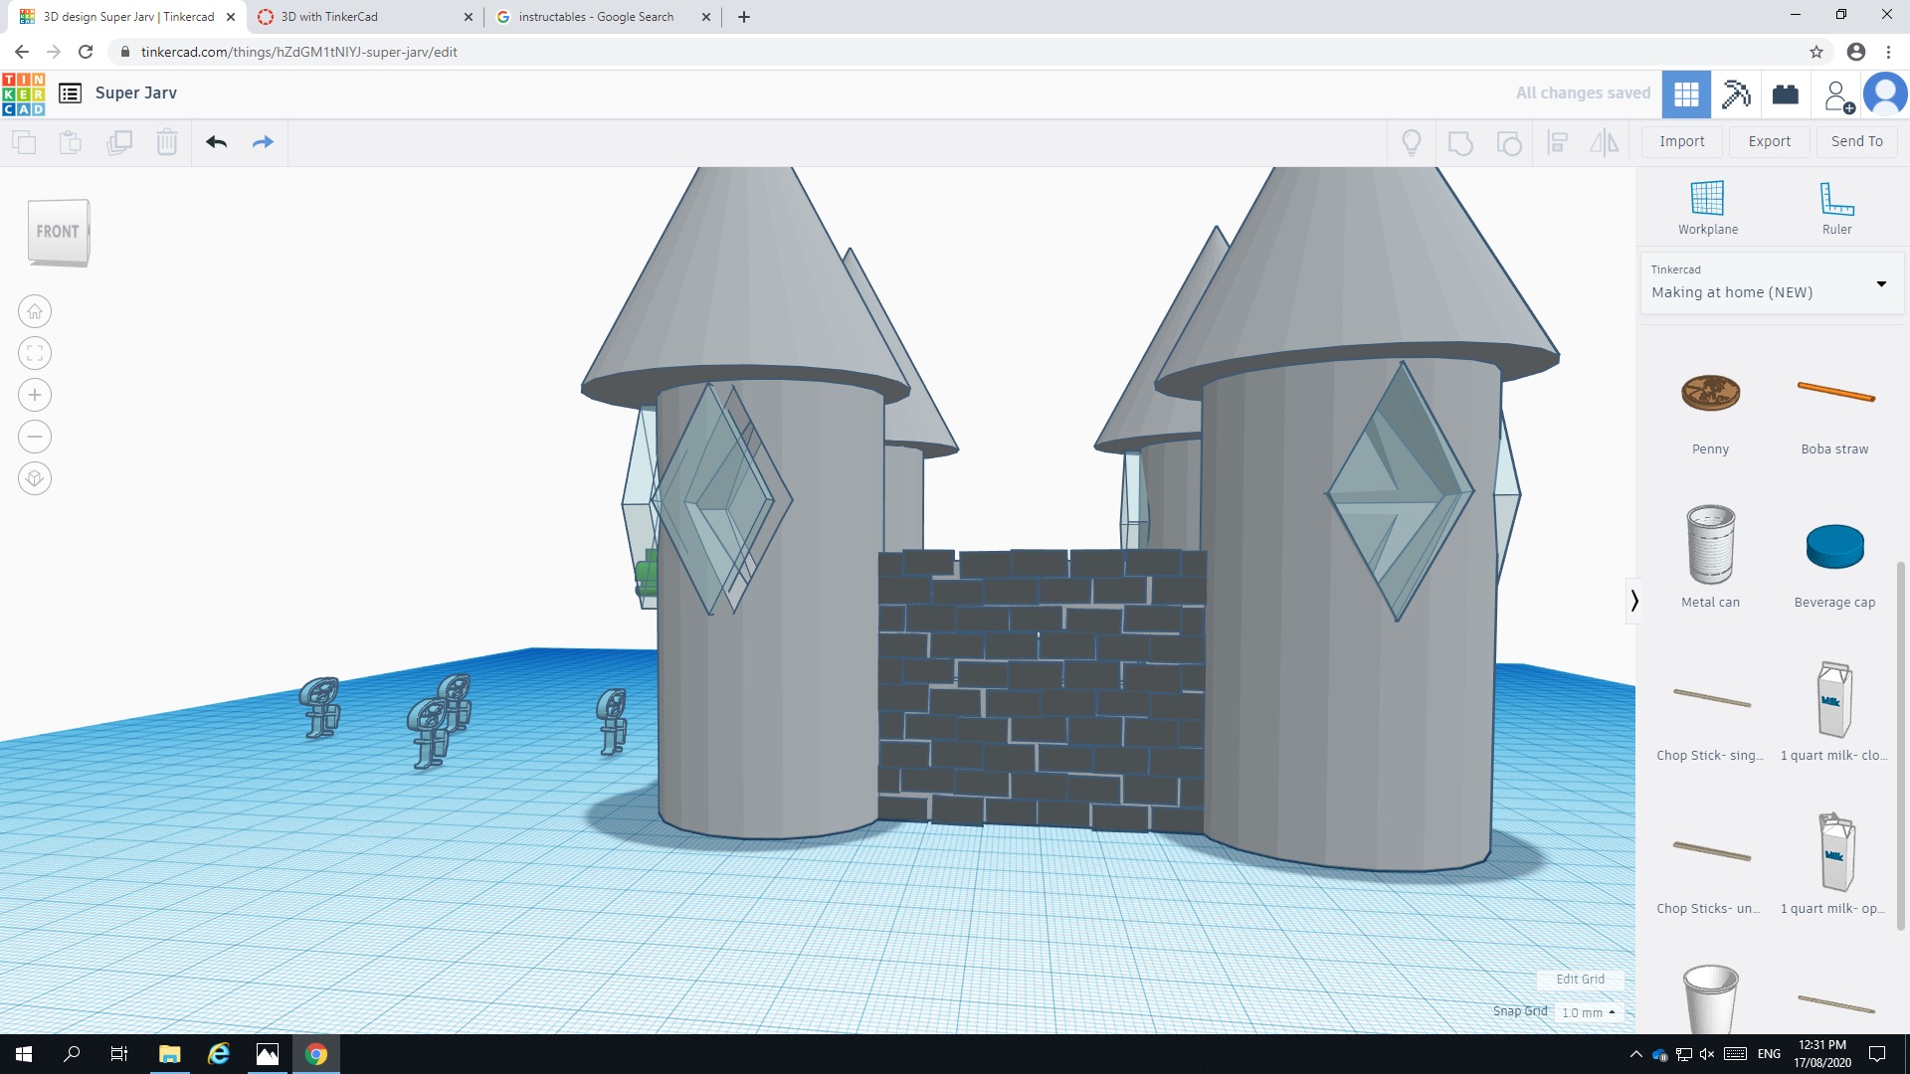This screenshot has width=1910, height=1074.
Task: Select the Beverage cap shape
Action: coord(1834,562)
